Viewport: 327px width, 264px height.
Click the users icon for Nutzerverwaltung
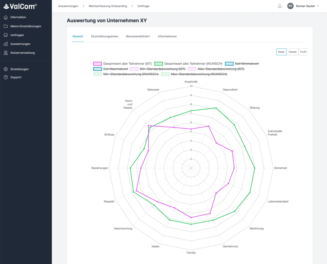(6, 53)
